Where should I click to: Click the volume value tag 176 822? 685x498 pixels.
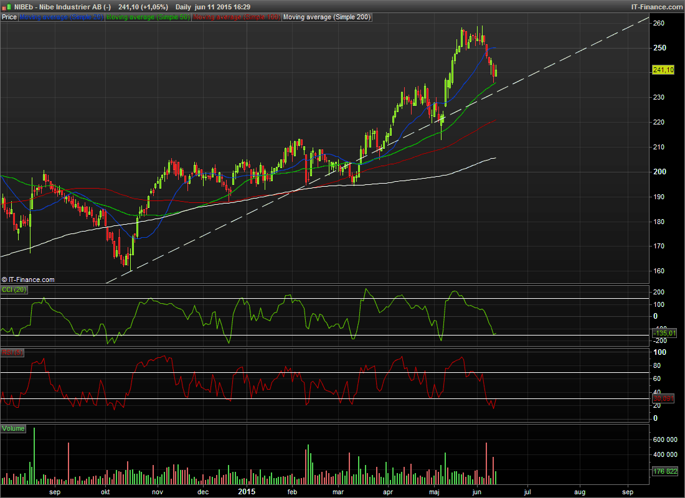point(664,471)
